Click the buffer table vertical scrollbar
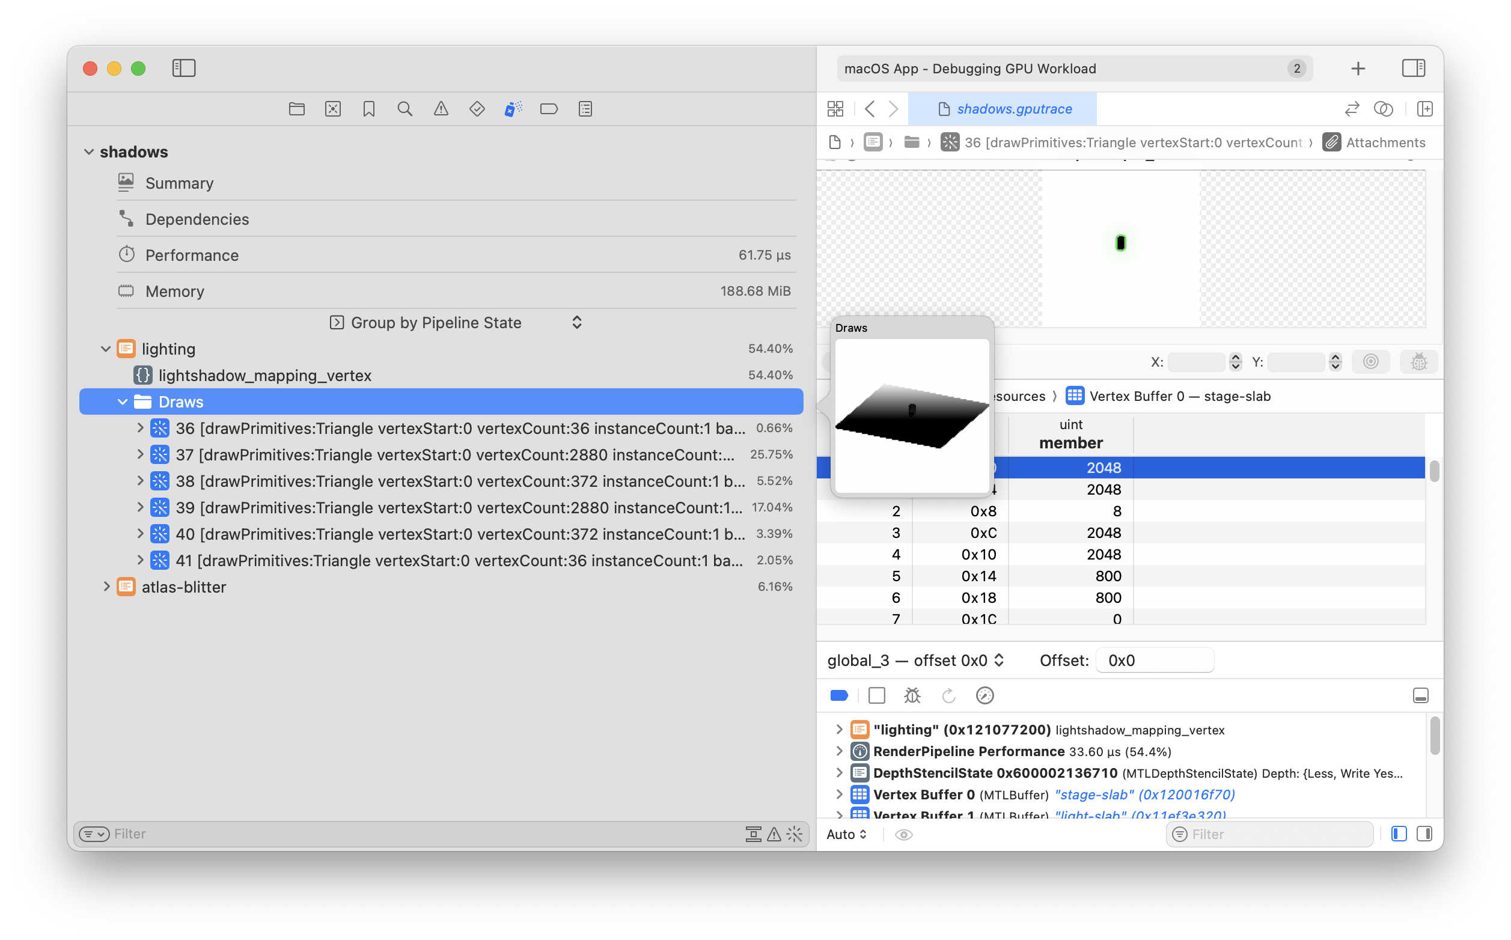 [1434, 471]
